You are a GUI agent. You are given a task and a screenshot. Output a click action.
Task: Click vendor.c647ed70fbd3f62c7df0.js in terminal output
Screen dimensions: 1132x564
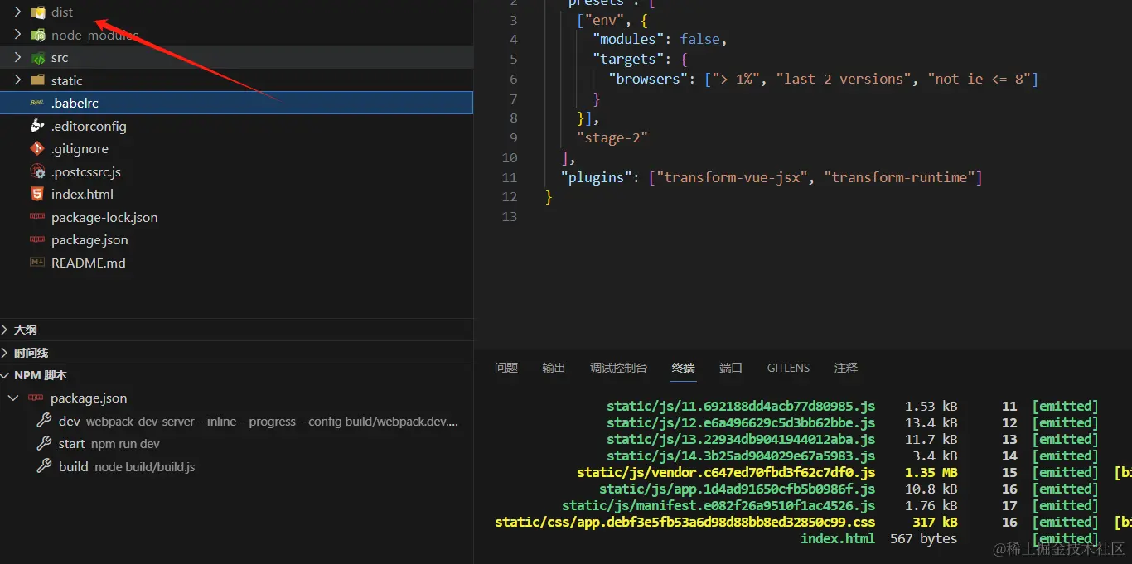726,473
